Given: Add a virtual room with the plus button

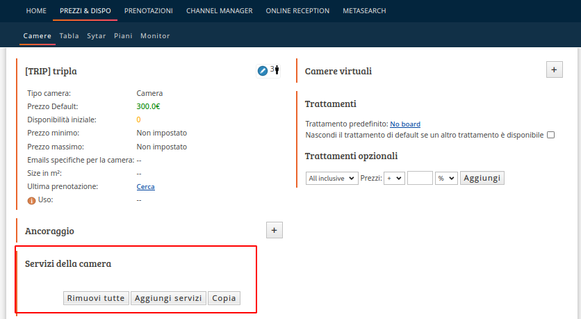Looking at the screenshot, I should click(x=555, y=69).
